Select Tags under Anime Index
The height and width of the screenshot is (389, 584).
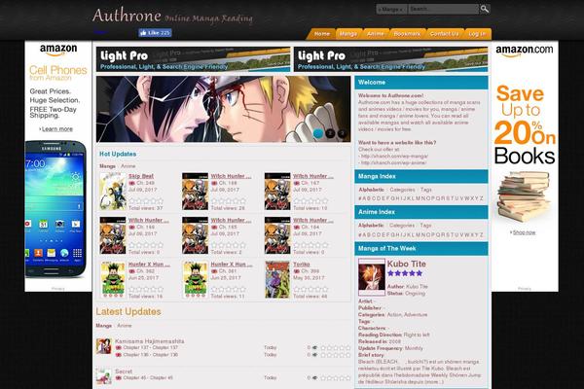425,226
